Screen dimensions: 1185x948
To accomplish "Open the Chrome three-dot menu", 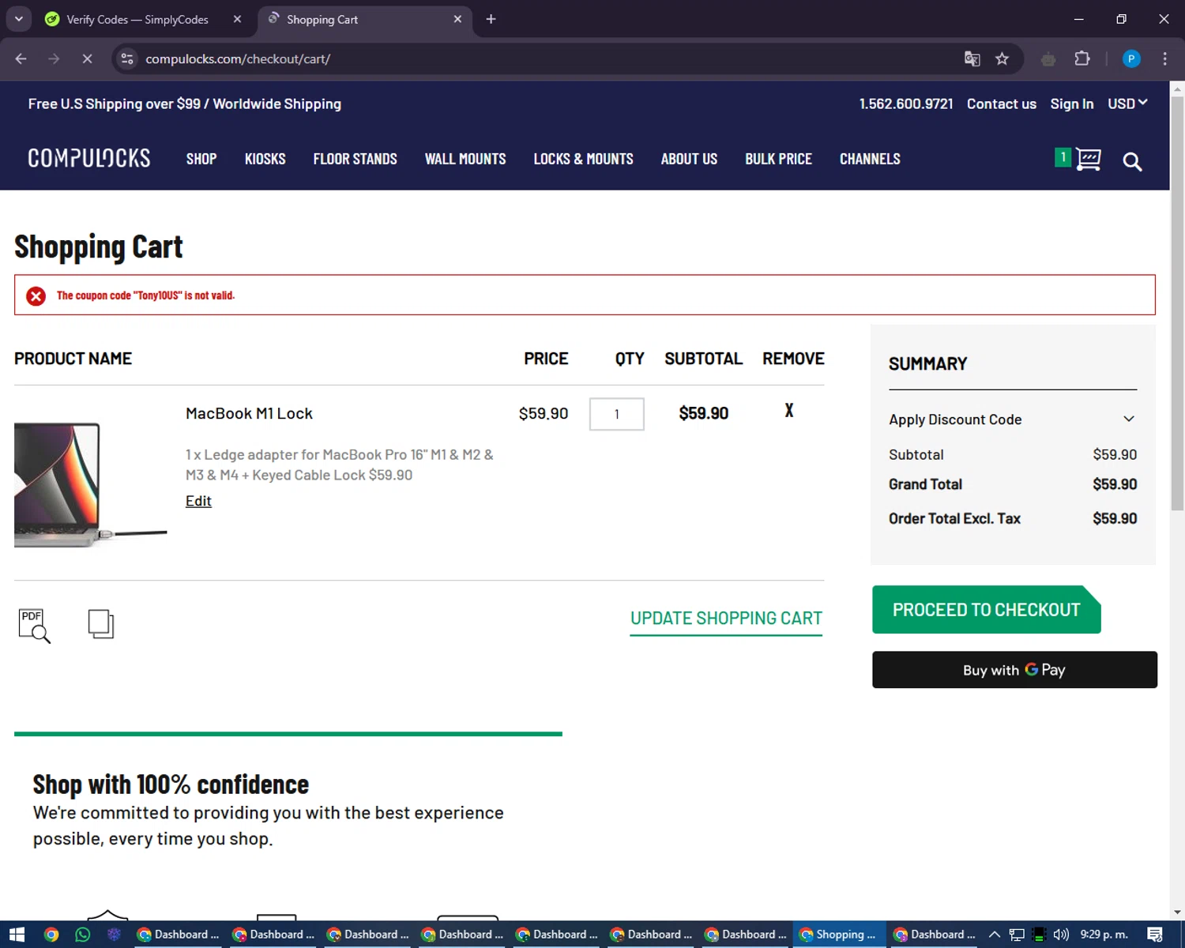I will click(x=1164, y=58).
